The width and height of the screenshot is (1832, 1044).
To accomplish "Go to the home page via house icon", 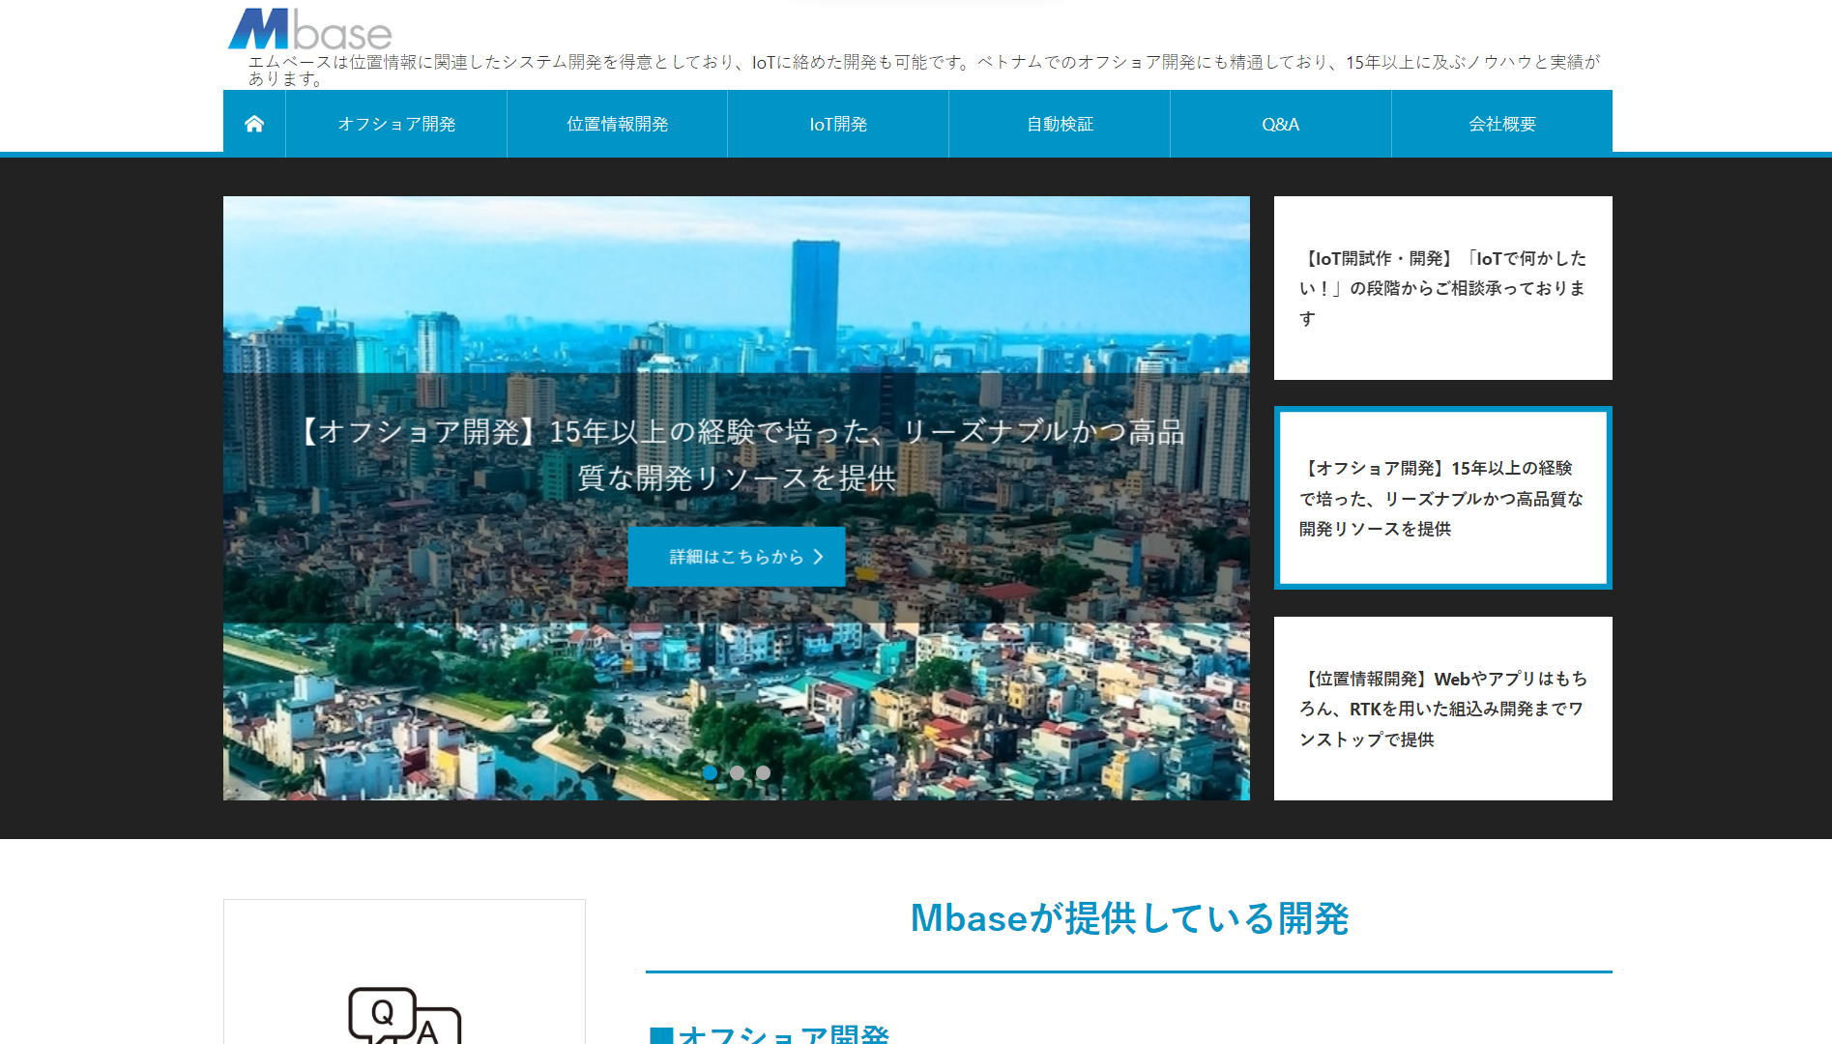I will (254, 124).
